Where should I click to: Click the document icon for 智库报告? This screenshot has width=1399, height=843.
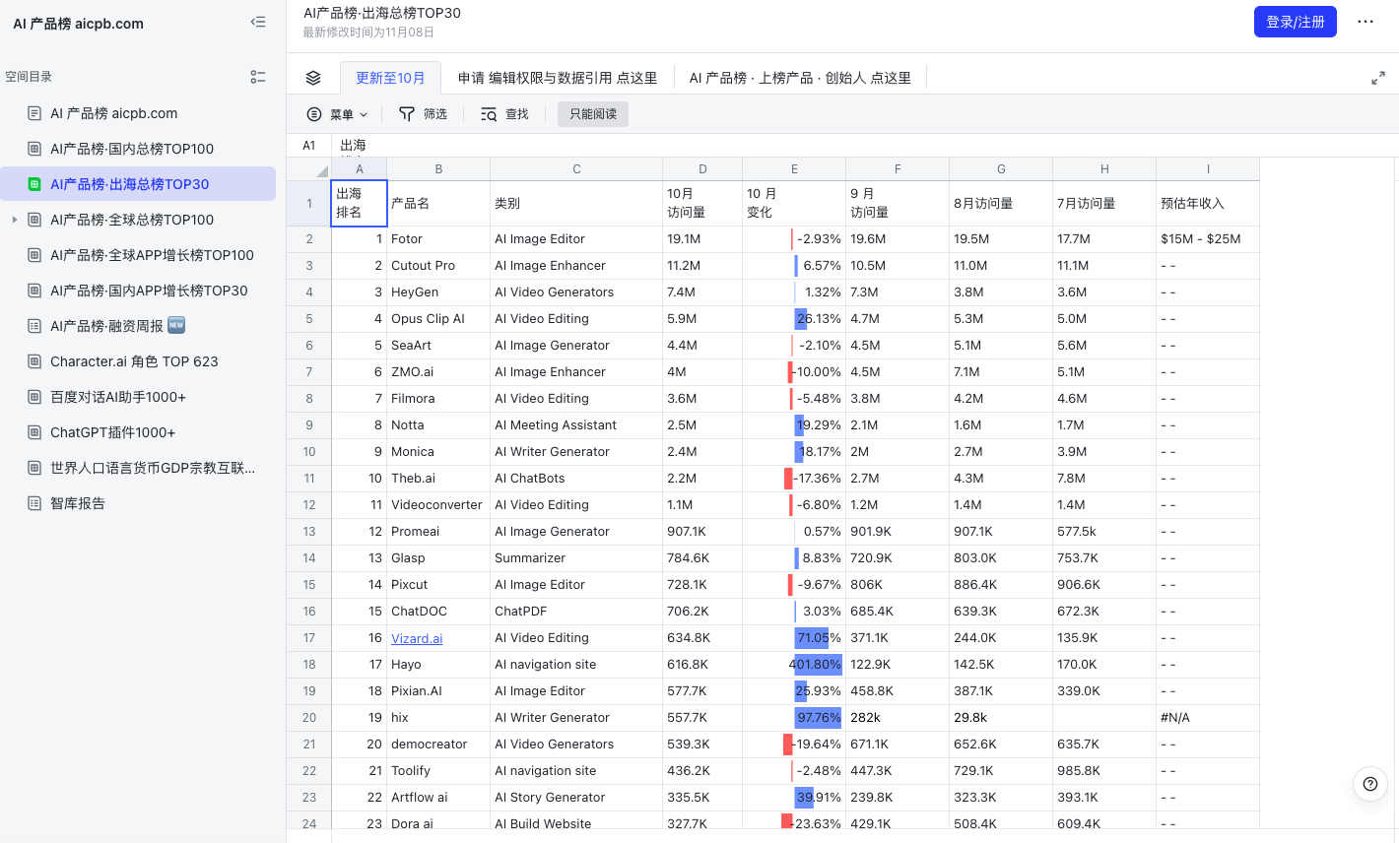(34, 503)
